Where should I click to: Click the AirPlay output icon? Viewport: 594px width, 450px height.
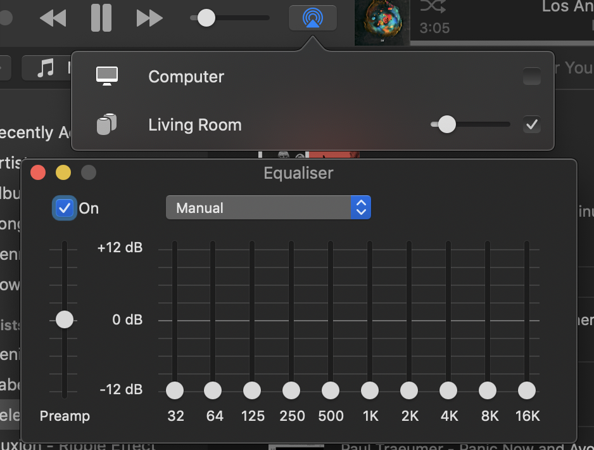(x=312, y=18)
